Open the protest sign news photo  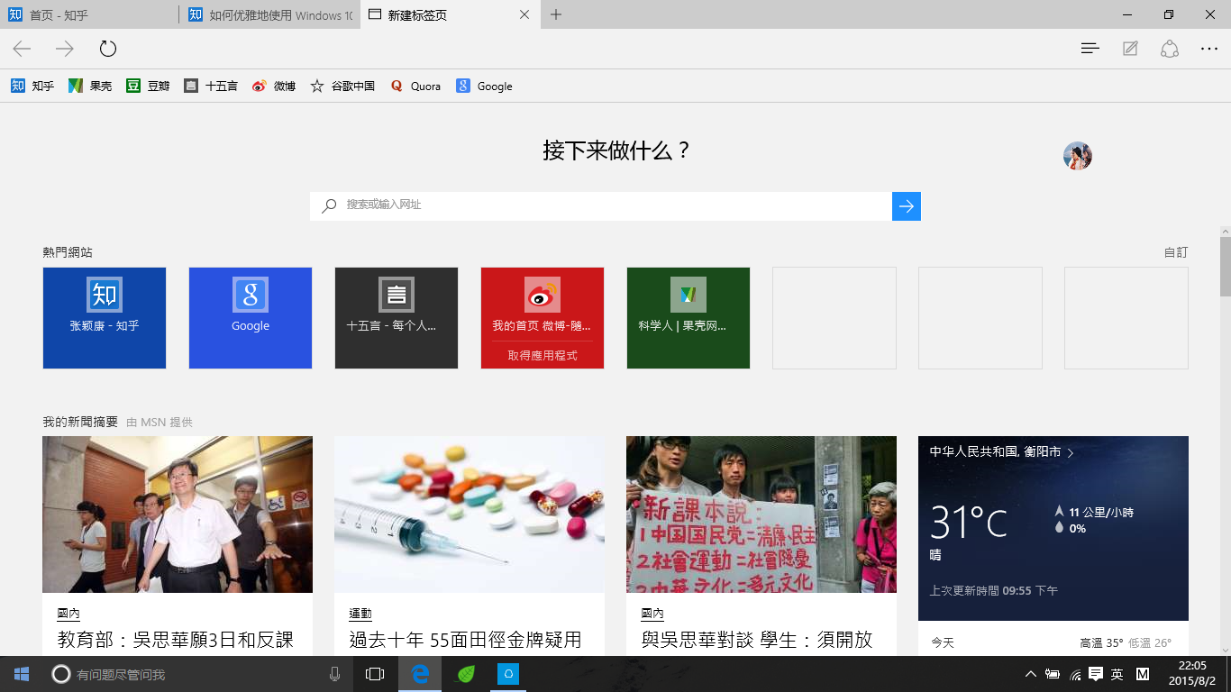tap(761, 514)
